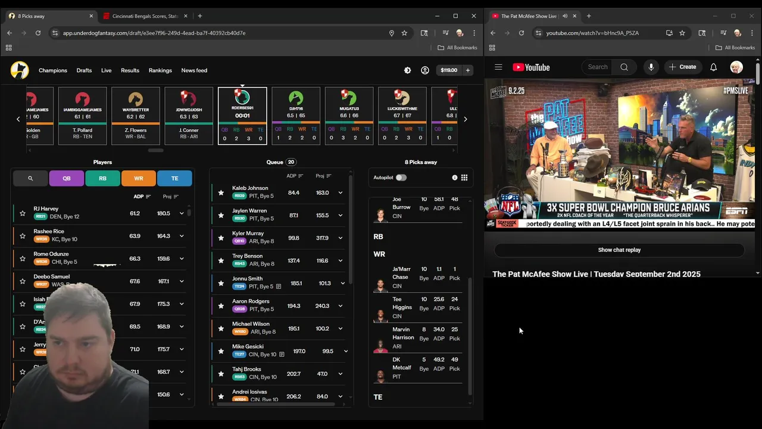Favorite Rashee Rice with the star
The image size is (762, 429).
click(x=23, y=236)
